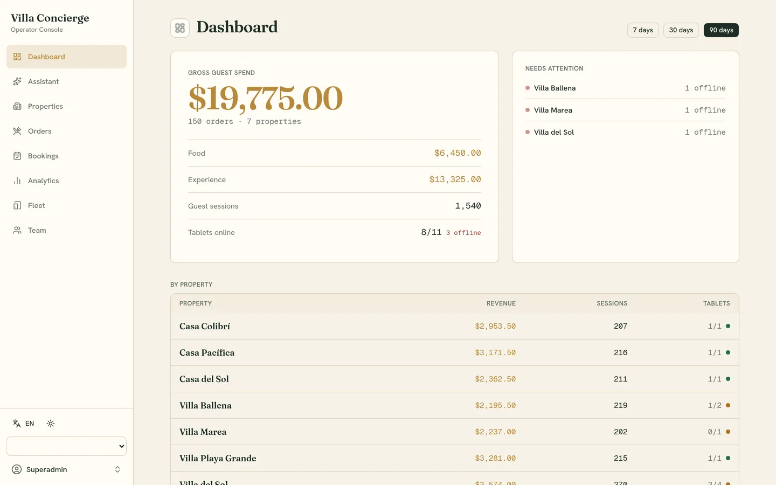Image resolution: width=776 pixels, height=485 pixels.
Task: Click the Guest sessions value 1,540
Action: pos(468,206)
